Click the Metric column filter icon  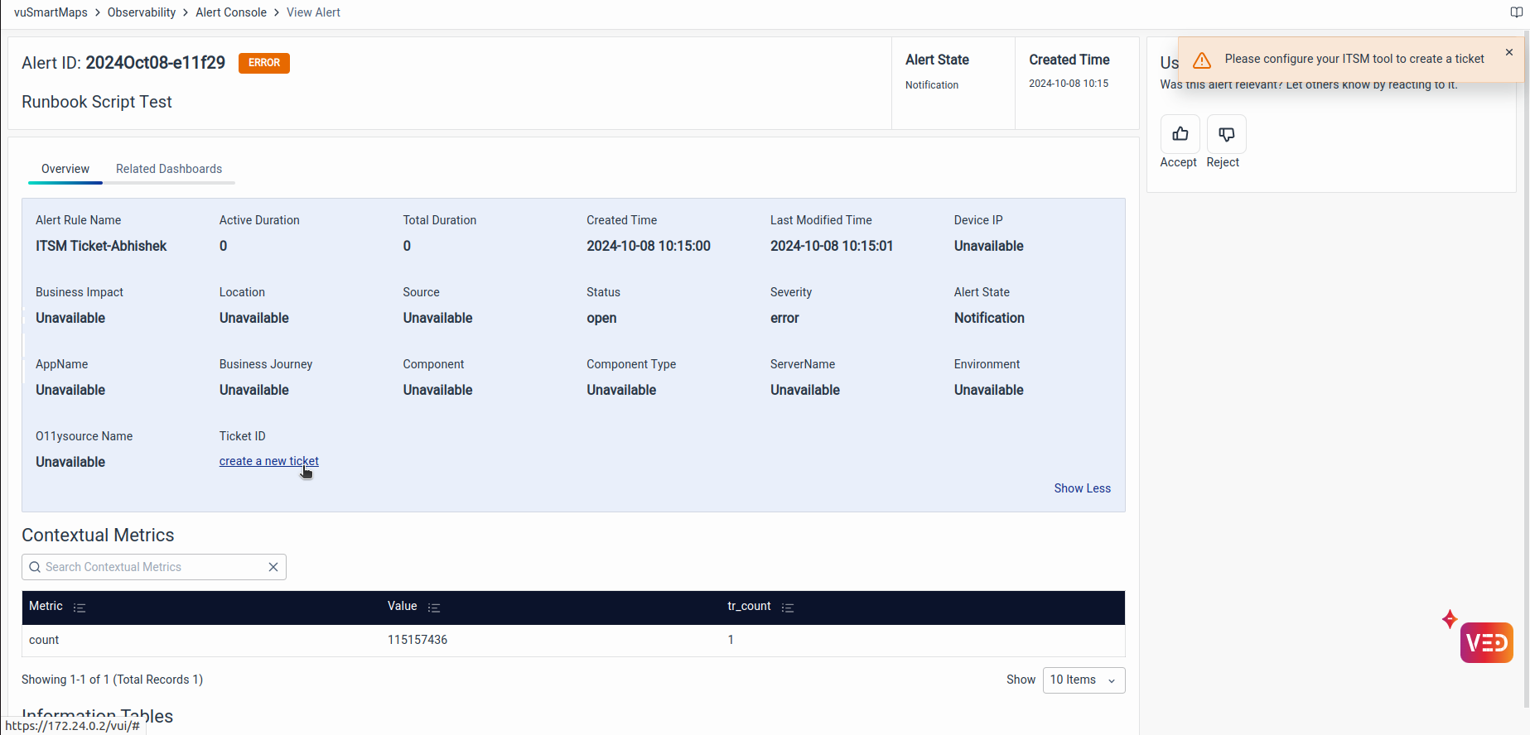pyautogui.click(x=80, y=608)
